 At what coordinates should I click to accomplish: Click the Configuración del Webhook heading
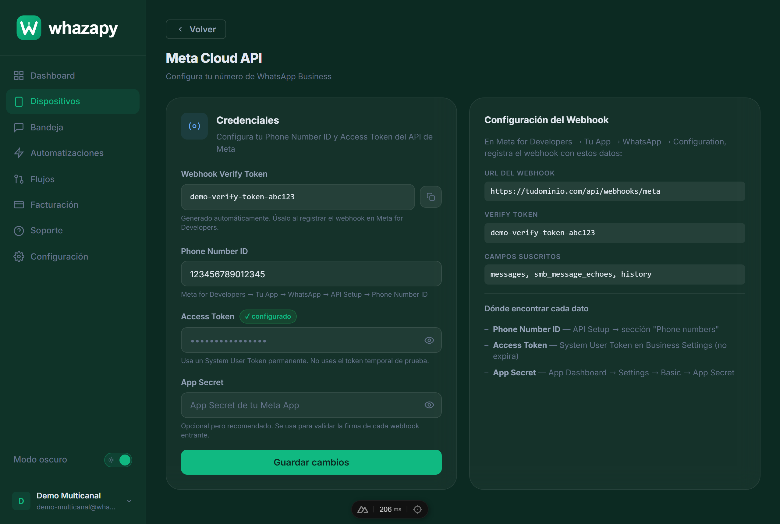click(546, 120)
